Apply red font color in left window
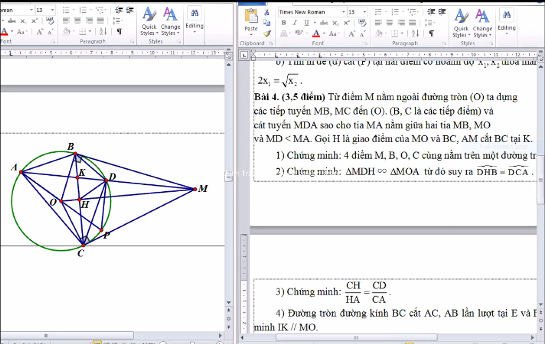The image size is (545, 344). (x=4, y=31)
